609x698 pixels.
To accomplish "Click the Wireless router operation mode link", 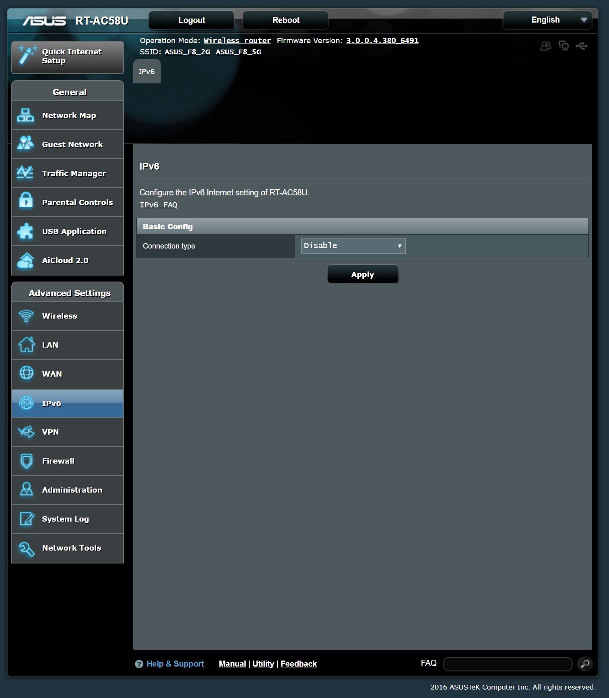I will (237, 41).
